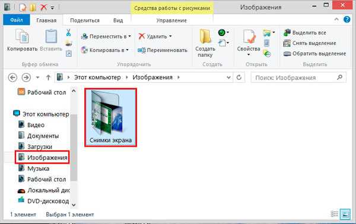The height and width of the screenshot is (224, 356).
Task: Switch to large thumbnails view icon
Action: pyautogui.click(x=345, y=214)
